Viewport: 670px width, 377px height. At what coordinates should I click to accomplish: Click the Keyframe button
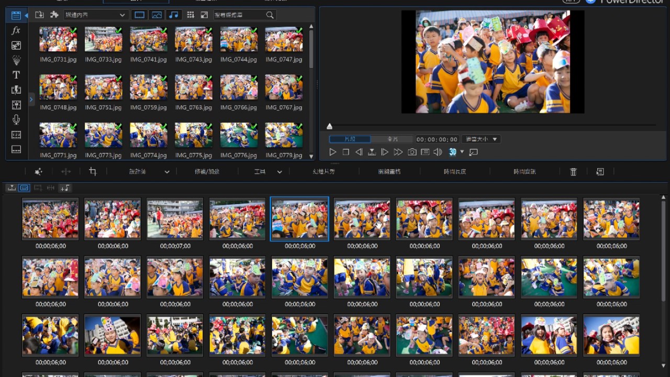389,172
